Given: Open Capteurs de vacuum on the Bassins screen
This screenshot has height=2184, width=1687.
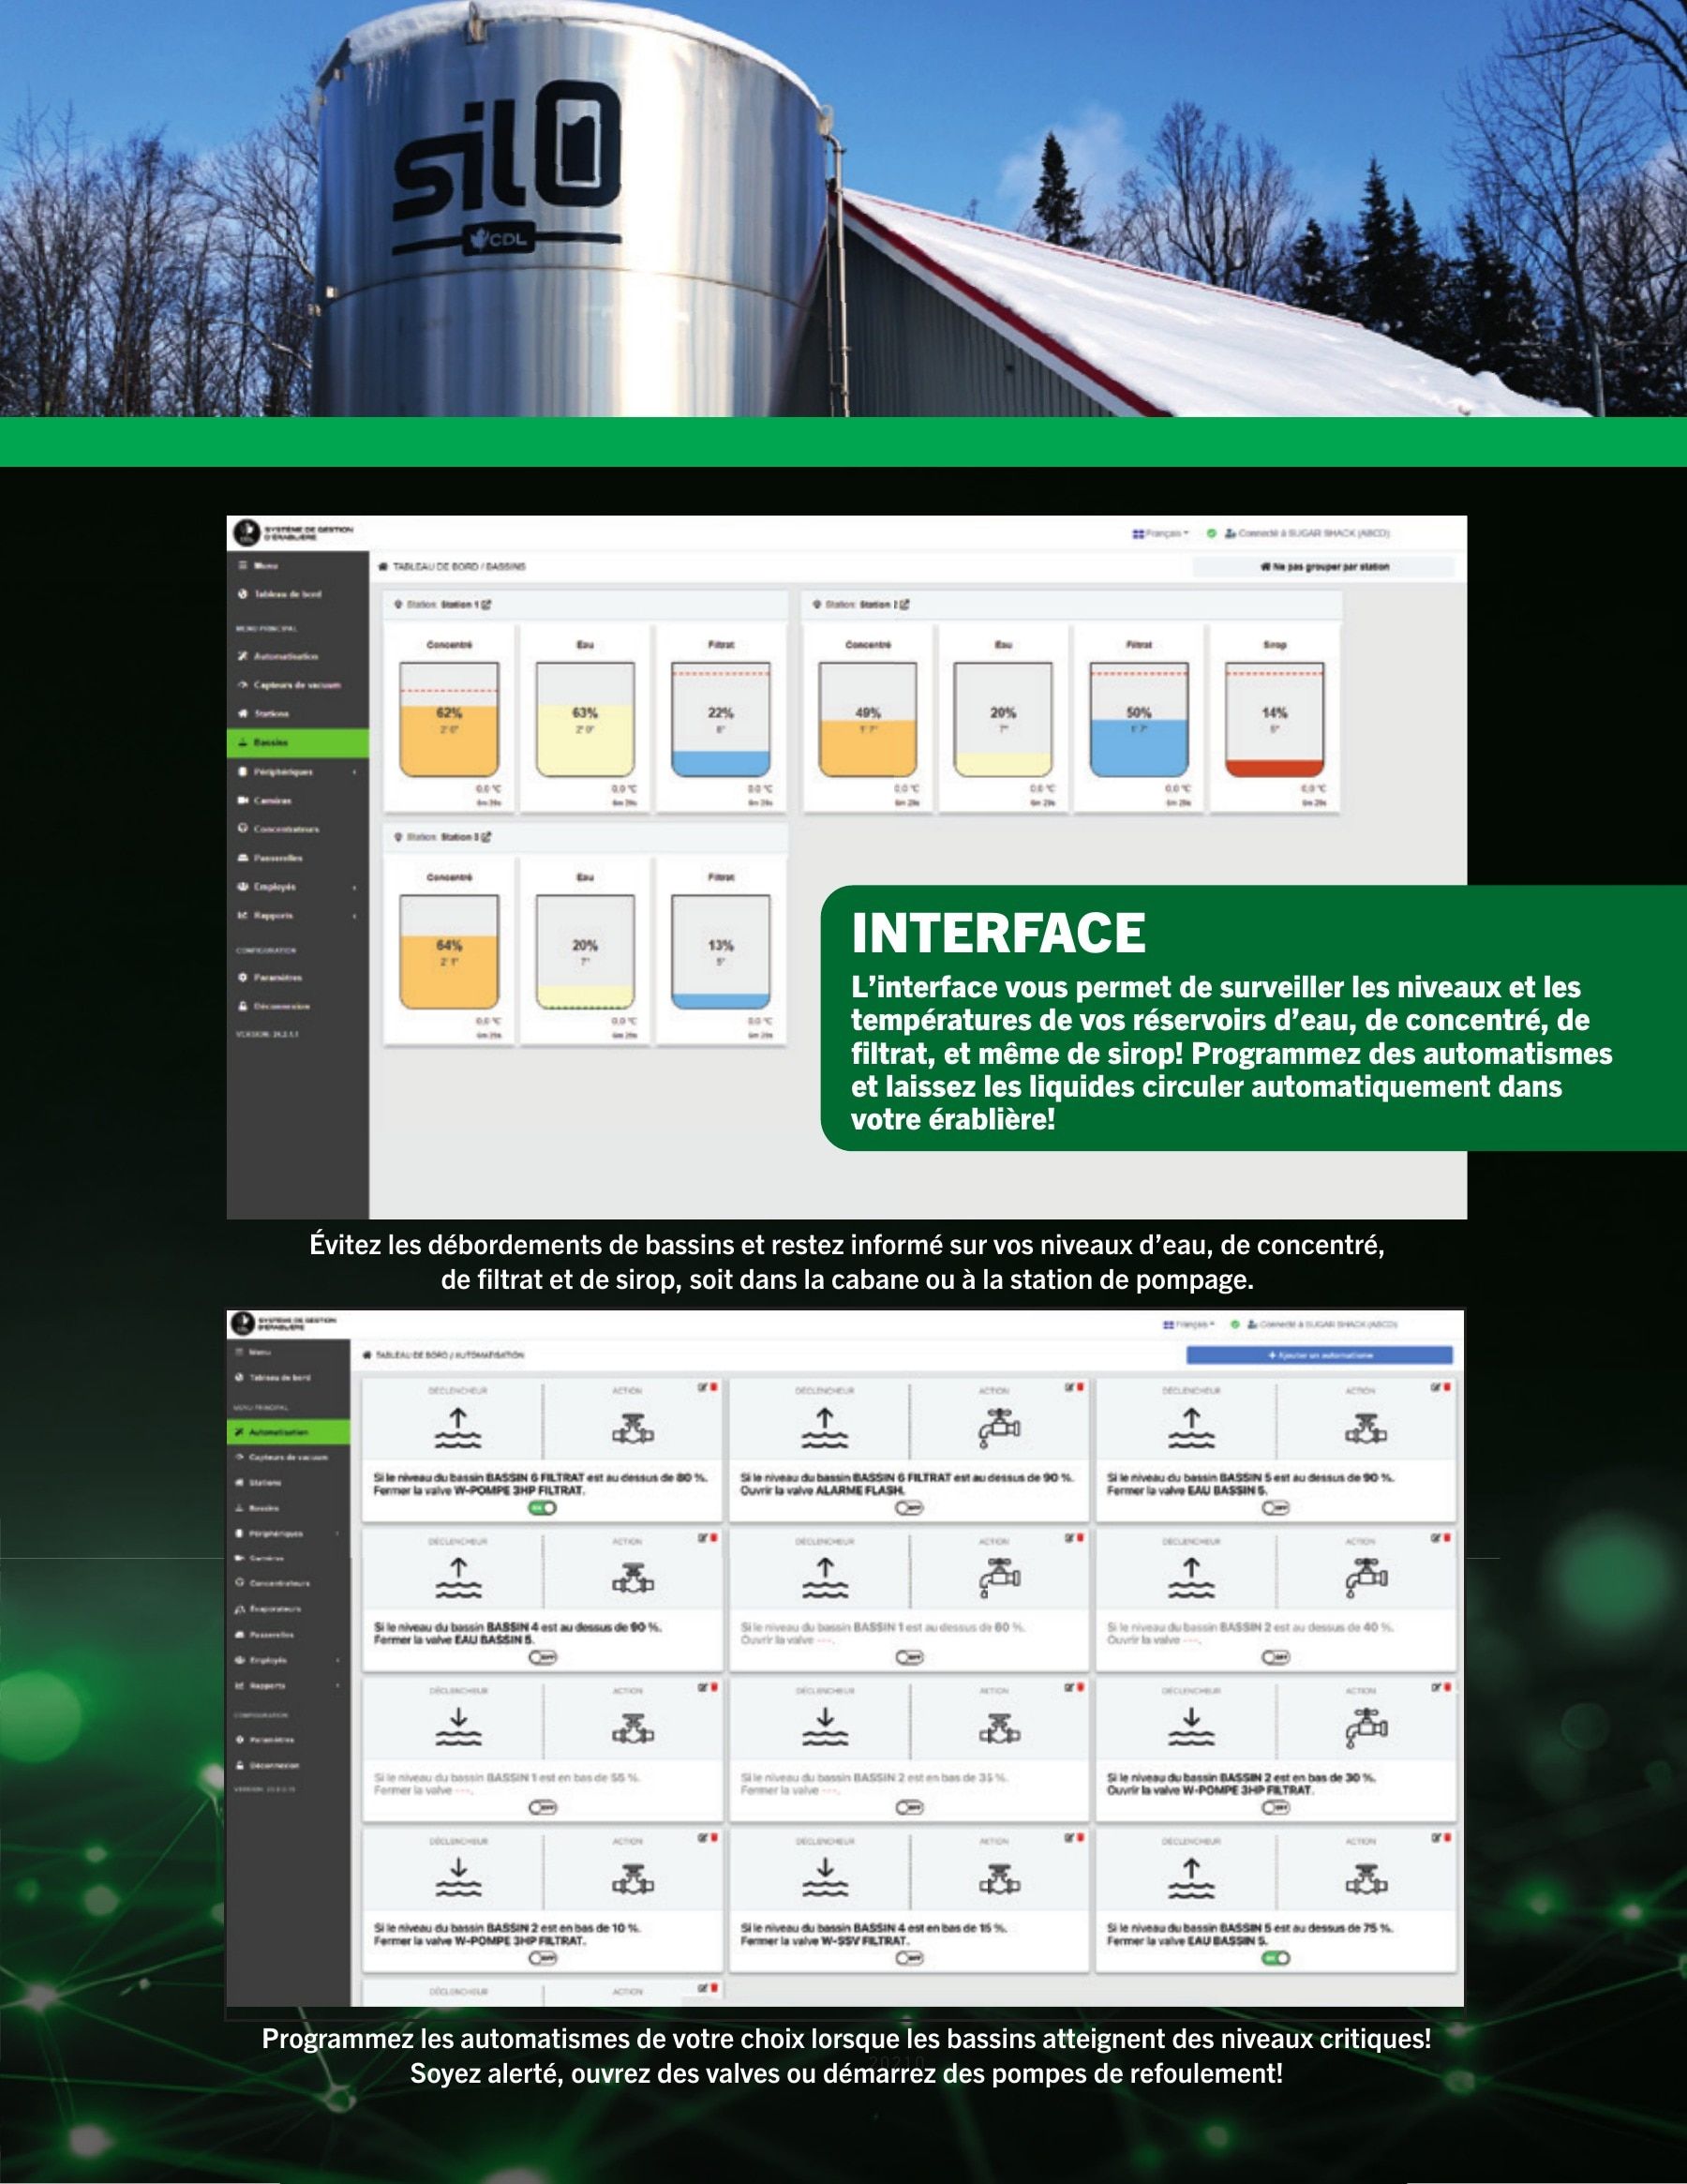Looking at the screenshot, I should pyautogui.click(x=298, y=685).
